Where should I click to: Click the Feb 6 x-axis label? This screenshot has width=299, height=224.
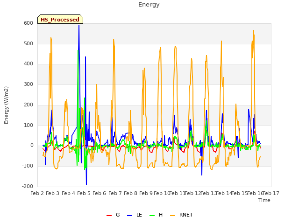100,193
